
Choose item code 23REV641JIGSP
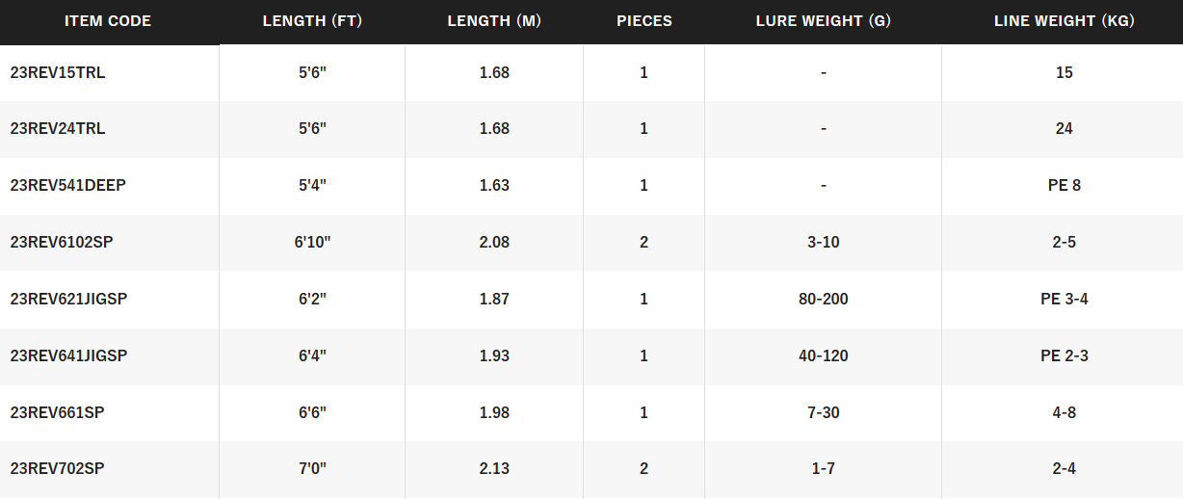68,356
